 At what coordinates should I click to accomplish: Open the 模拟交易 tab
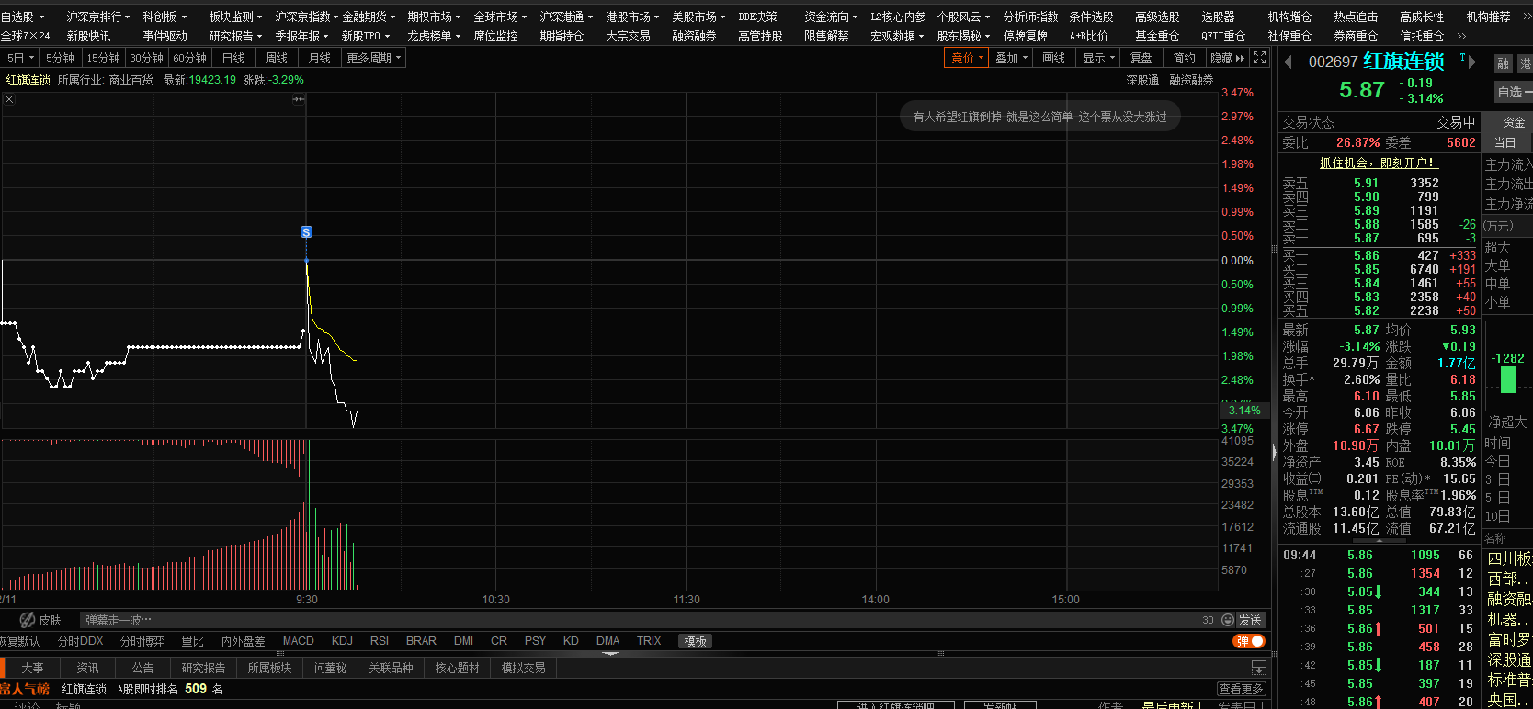523,668
